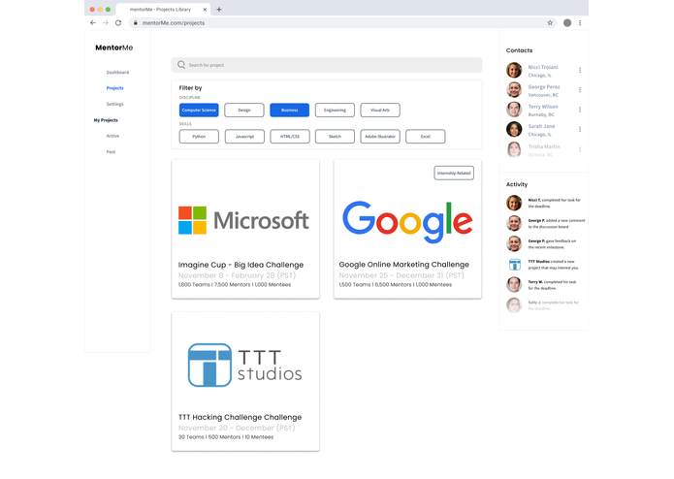Click the Internship Related tag

tap(454, 173)
